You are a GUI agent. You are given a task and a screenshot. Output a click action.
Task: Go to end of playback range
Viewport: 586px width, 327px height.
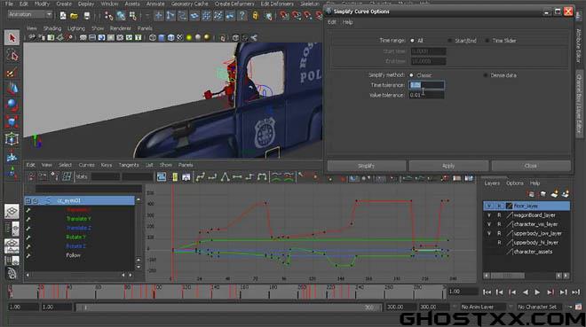(576, 292)
